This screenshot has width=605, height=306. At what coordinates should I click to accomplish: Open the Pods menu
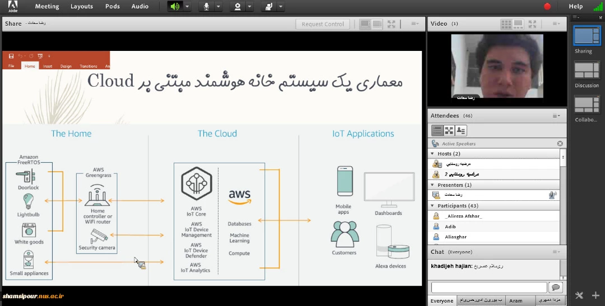tap(112, 6)
